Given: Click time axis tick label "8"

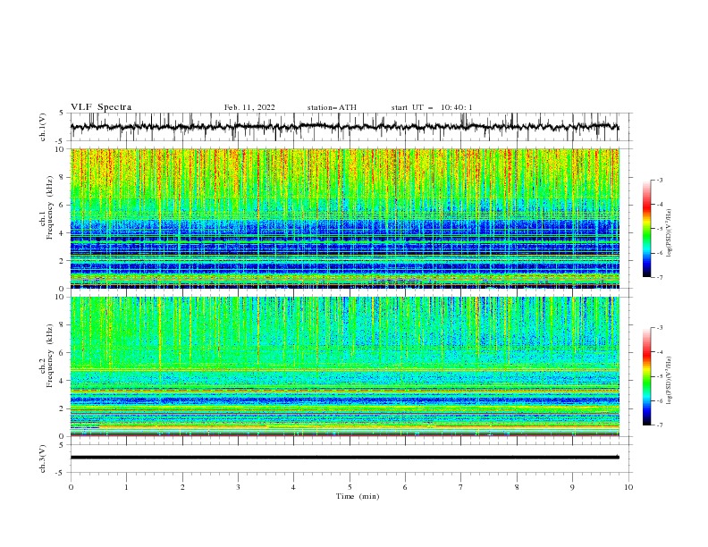Looking at the screenshot, I should coord(517,487).
